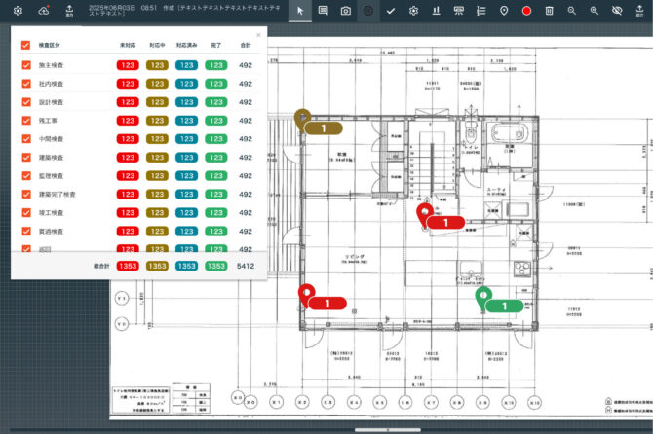Select the arrow pointer tool
This screenshot has width=653, height=434.
point(301,11)
